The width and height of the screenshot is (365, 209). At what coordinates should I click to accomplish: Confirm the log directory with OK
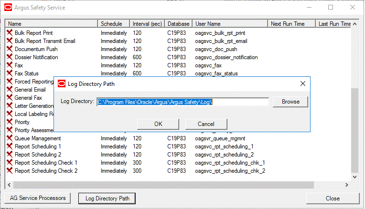[x=158, y=124]
